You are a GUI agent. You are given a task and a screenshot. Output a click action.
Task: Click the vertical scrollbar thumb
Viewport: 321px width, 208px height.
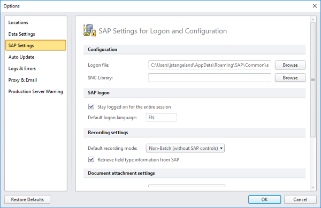313,80
